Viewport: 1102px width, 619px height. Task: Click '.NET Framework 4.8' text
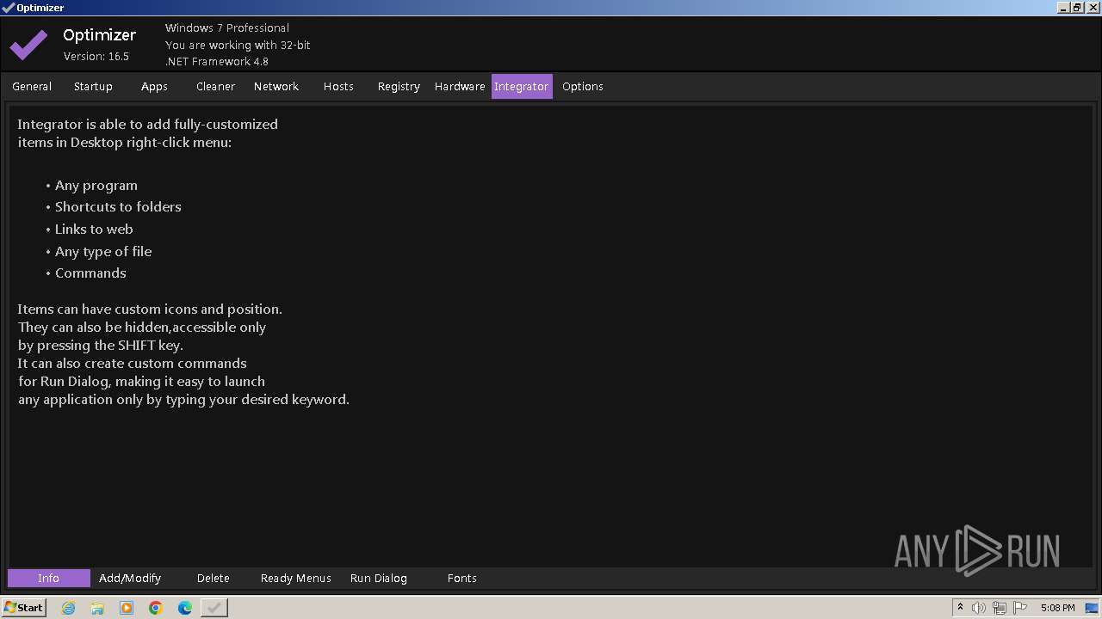tap(217, 61)
